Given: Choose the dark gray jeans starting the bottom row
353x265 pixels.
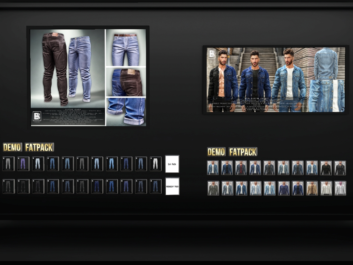Looking at the screenshot, I should coord(8,186).
